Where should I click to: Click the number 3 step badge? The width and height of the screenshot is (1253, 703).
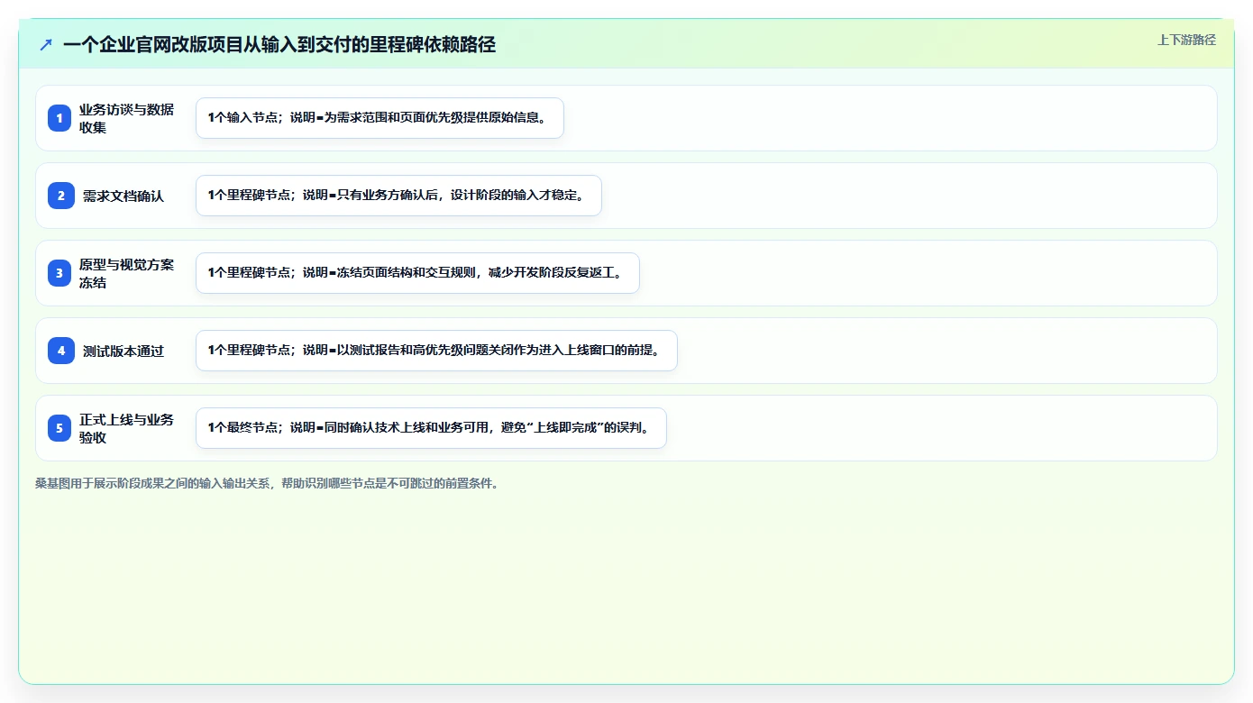[x=59, y=273]
